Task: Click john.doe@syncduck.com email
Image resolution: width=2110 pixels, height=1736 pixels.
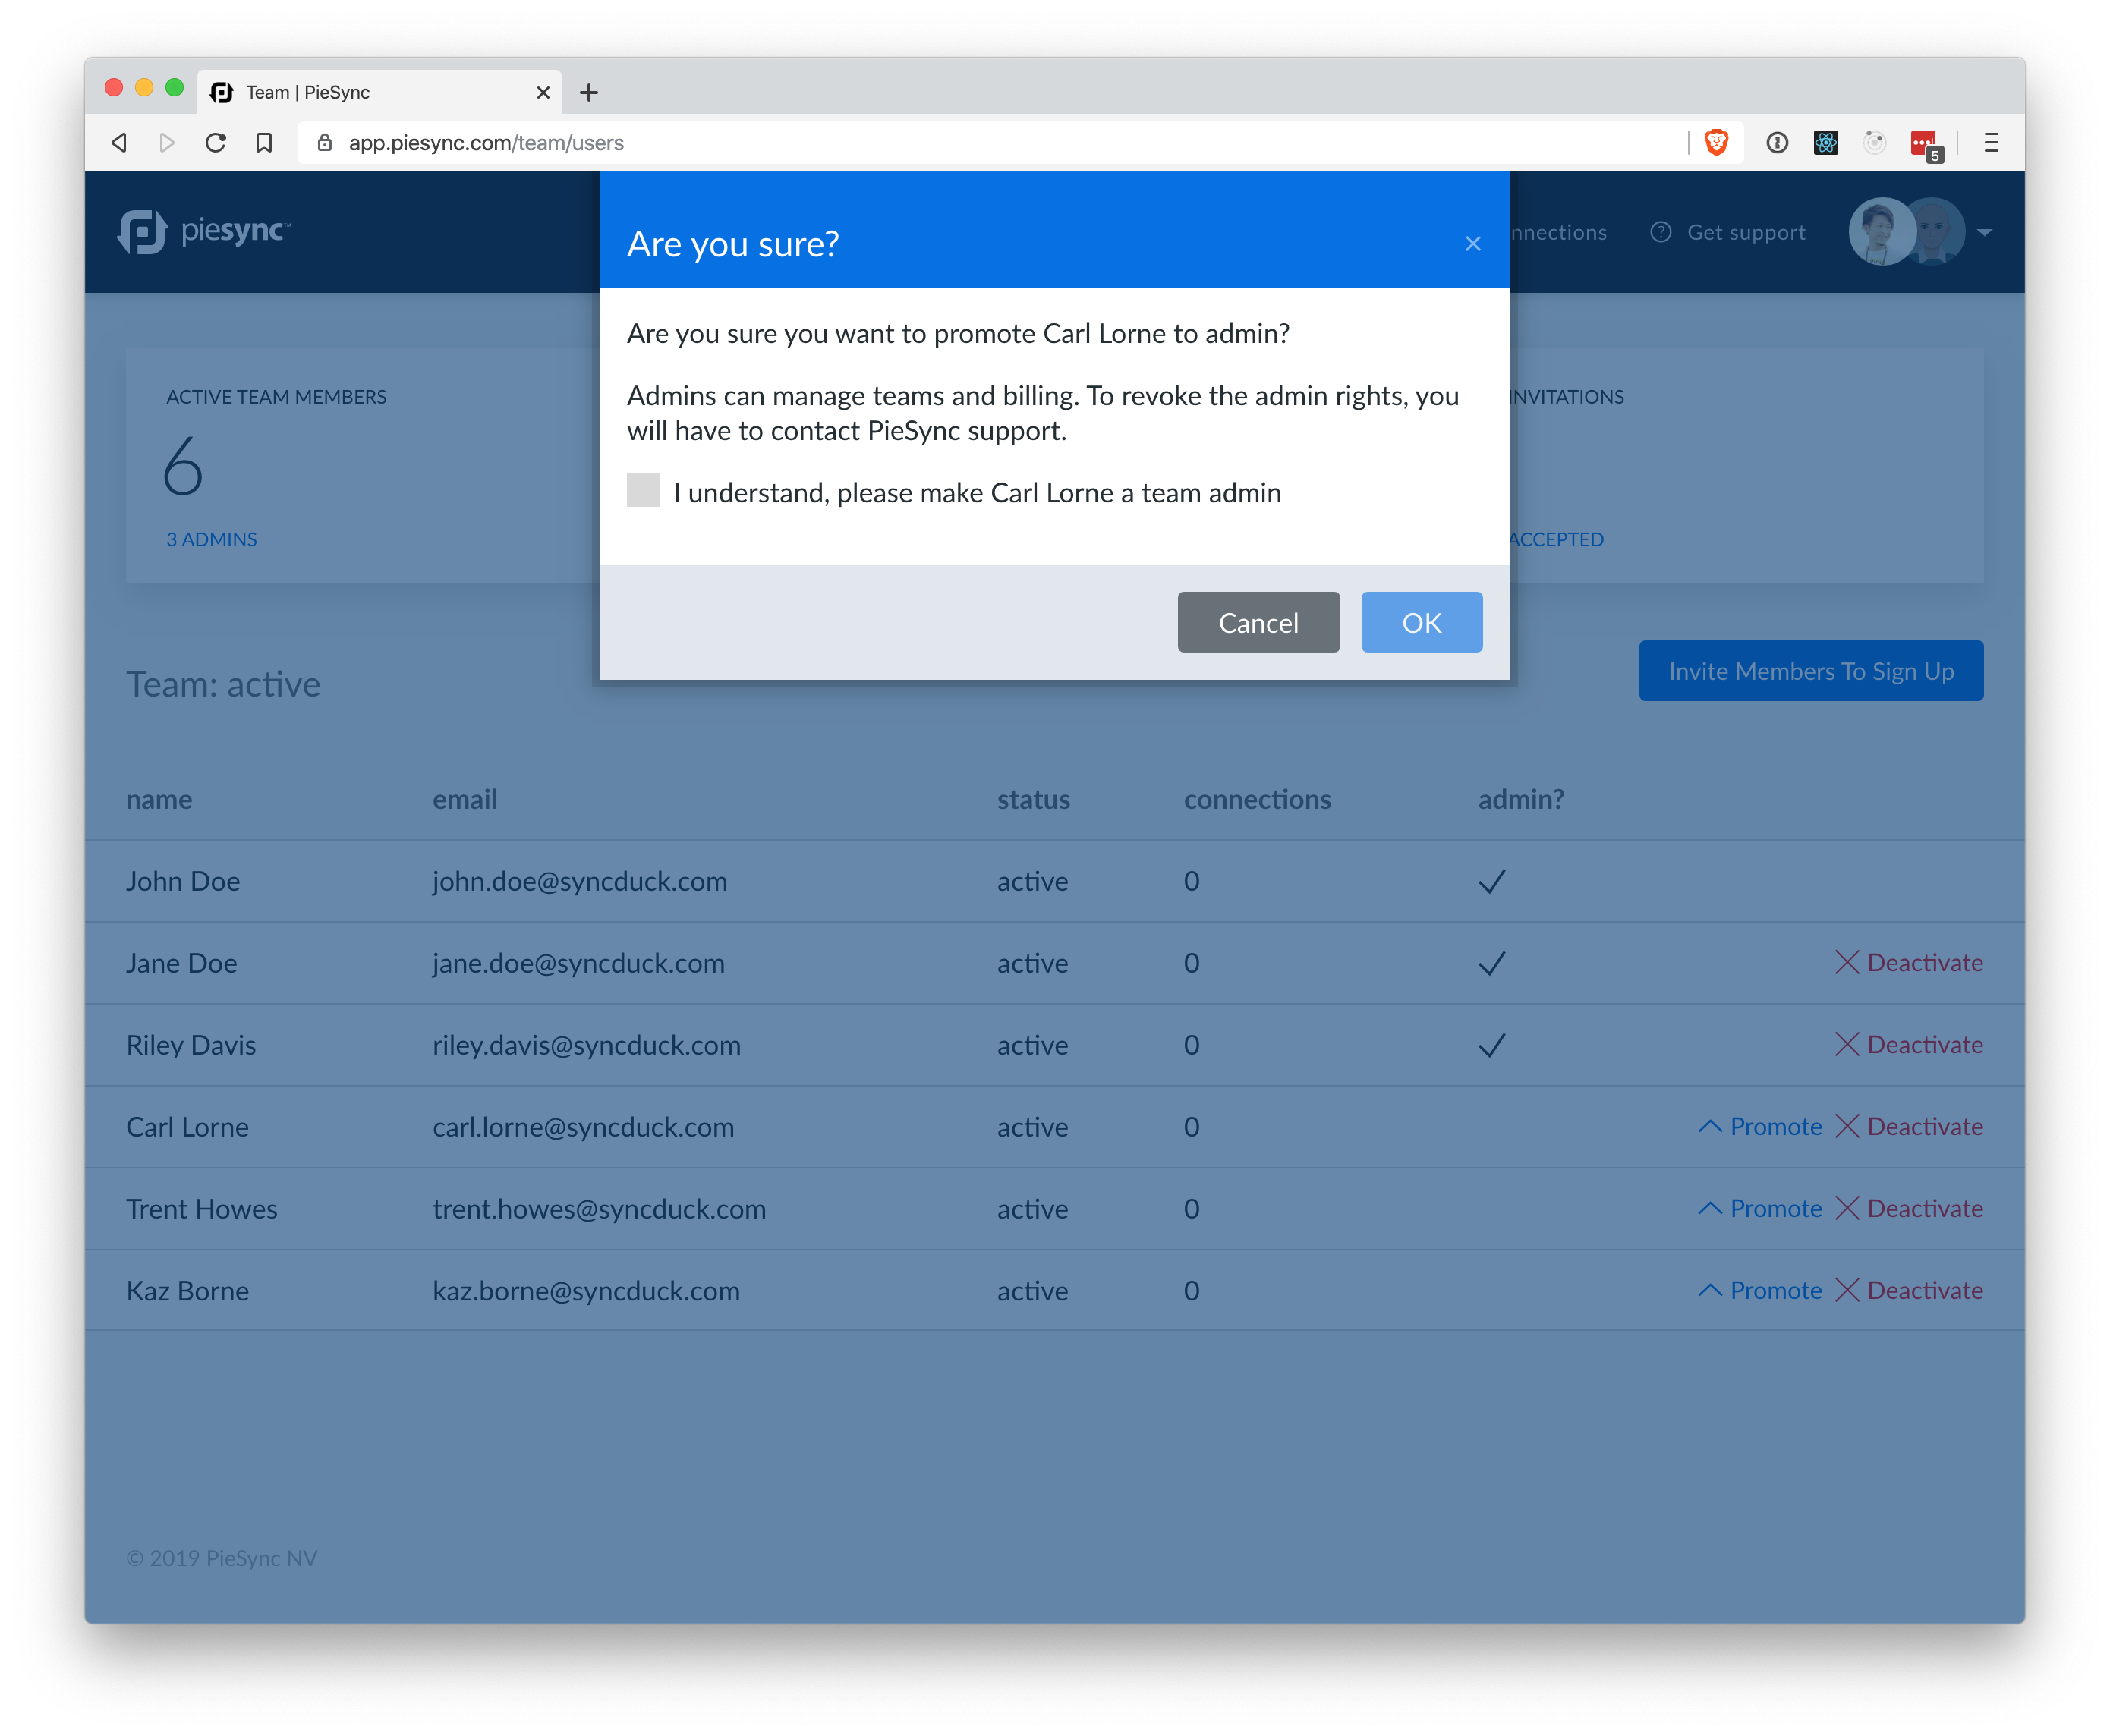Action: (x=579, y=882)
